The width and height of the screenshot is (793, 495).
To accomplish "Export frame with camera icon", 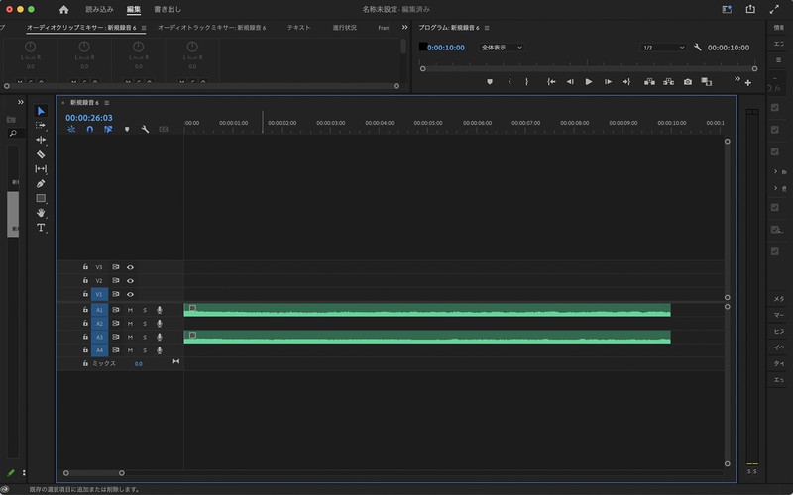I will [x=687, y=82].
